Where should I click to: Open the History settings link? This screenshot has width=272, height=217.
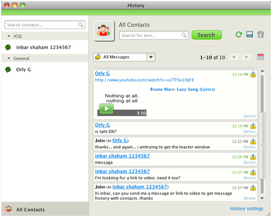pyautogui.click(x=246, y=208)
